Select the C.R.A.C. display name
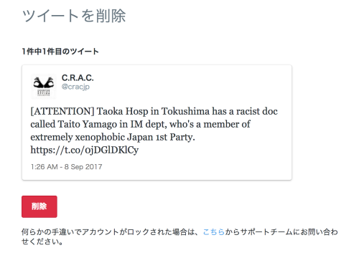Image resolution: width=359 pixels, height=273 pixels. click(x=78, y=78)
